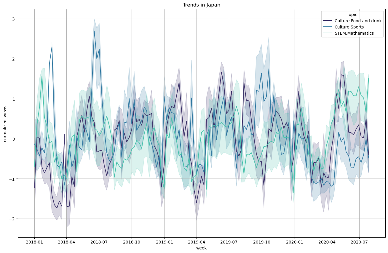This screenshot has height=253, width=388.
Task: Click x-axis tick label '2018-04'
Action: [66, 242]
